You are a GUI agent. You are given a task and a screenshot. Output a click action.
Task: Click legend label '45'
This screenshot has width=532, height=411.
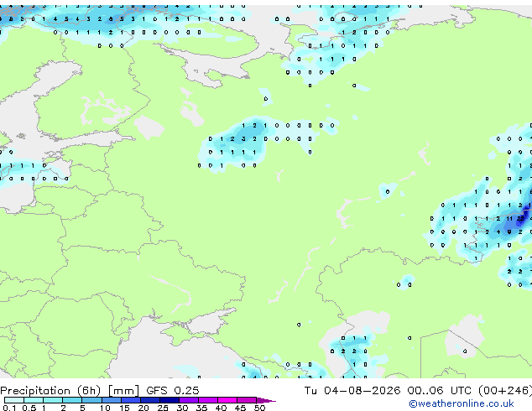pyautogui.click(x=240, y=408)
